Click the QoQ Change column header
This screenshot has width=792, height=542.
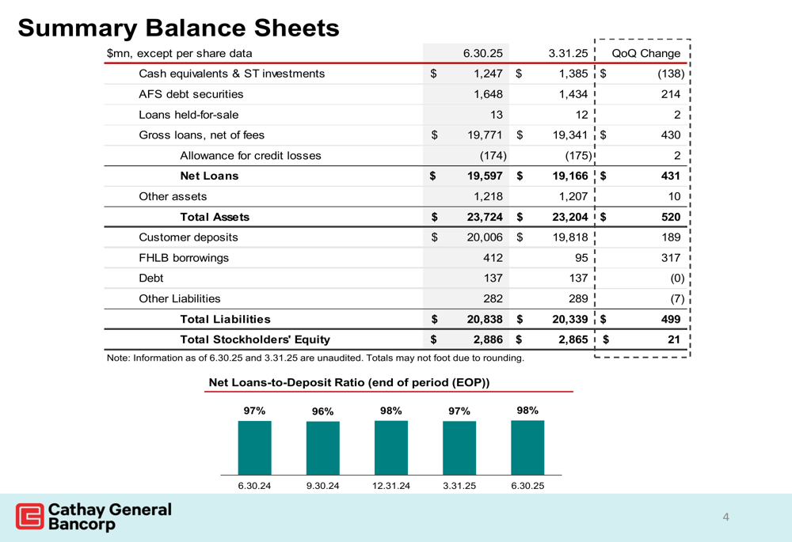tap(646, 54)
